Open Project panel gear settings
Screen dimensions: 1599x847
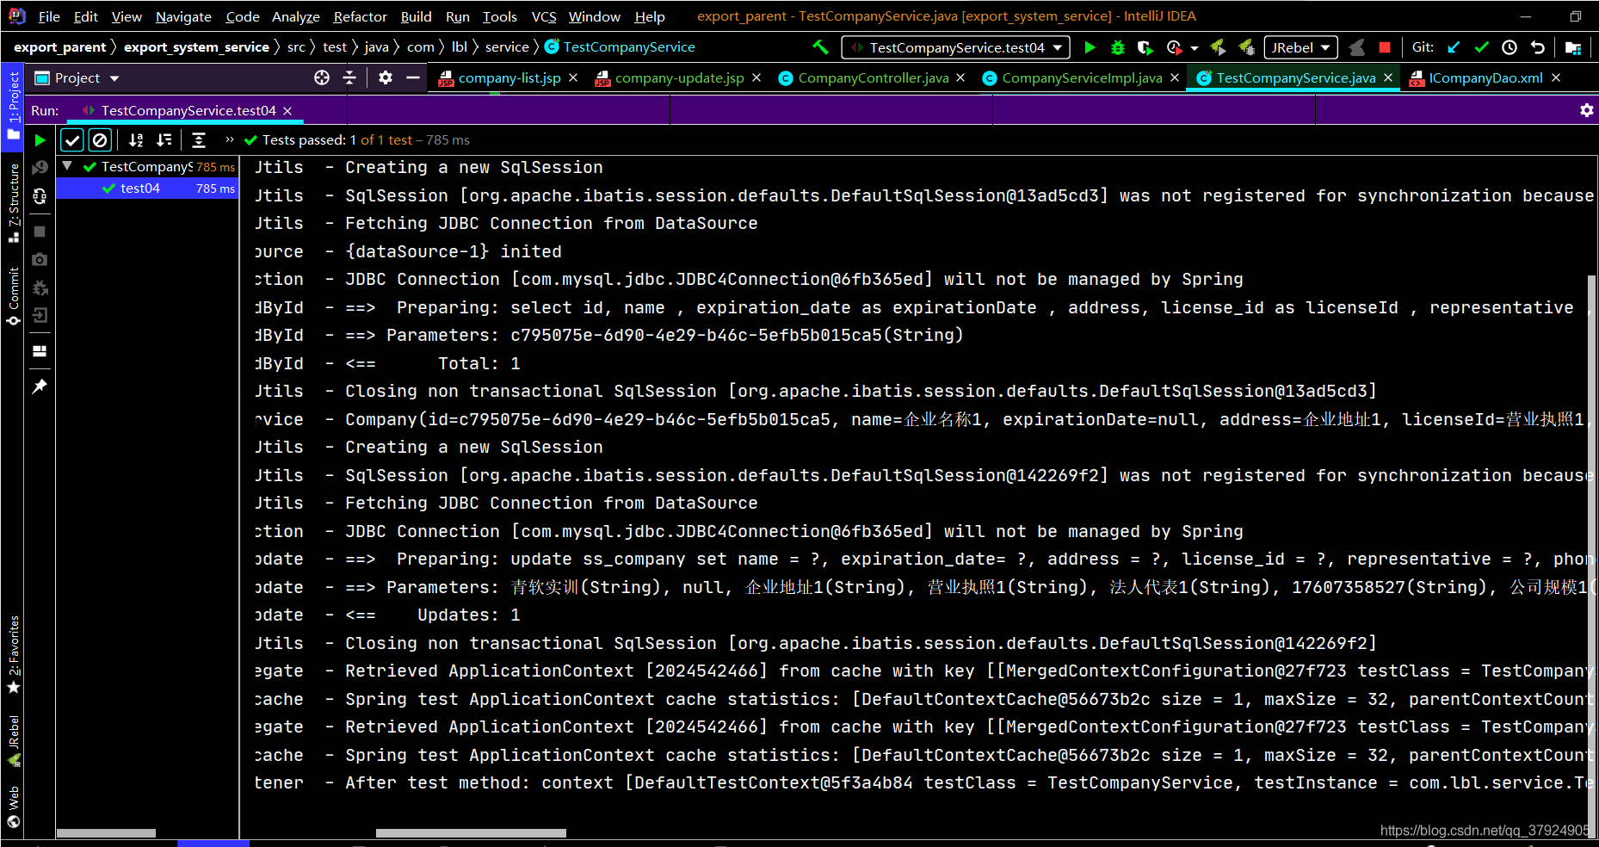click(x=386, y=78)
